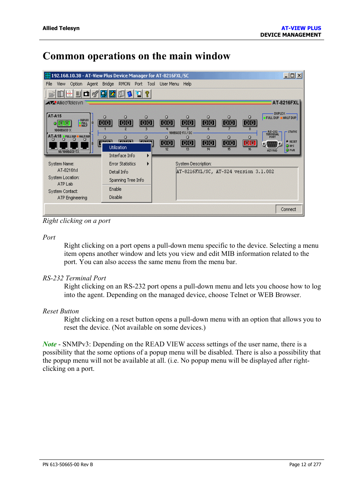
Task: Select fiber port 2 on the device
Action: pos(125,123)
